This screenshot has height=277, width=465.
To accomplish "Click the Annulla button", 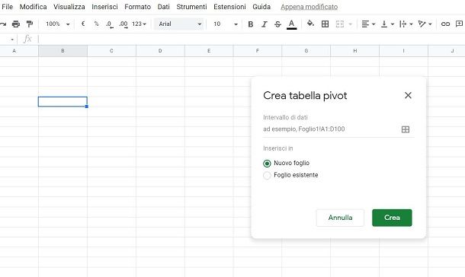I will coord(340,218).
